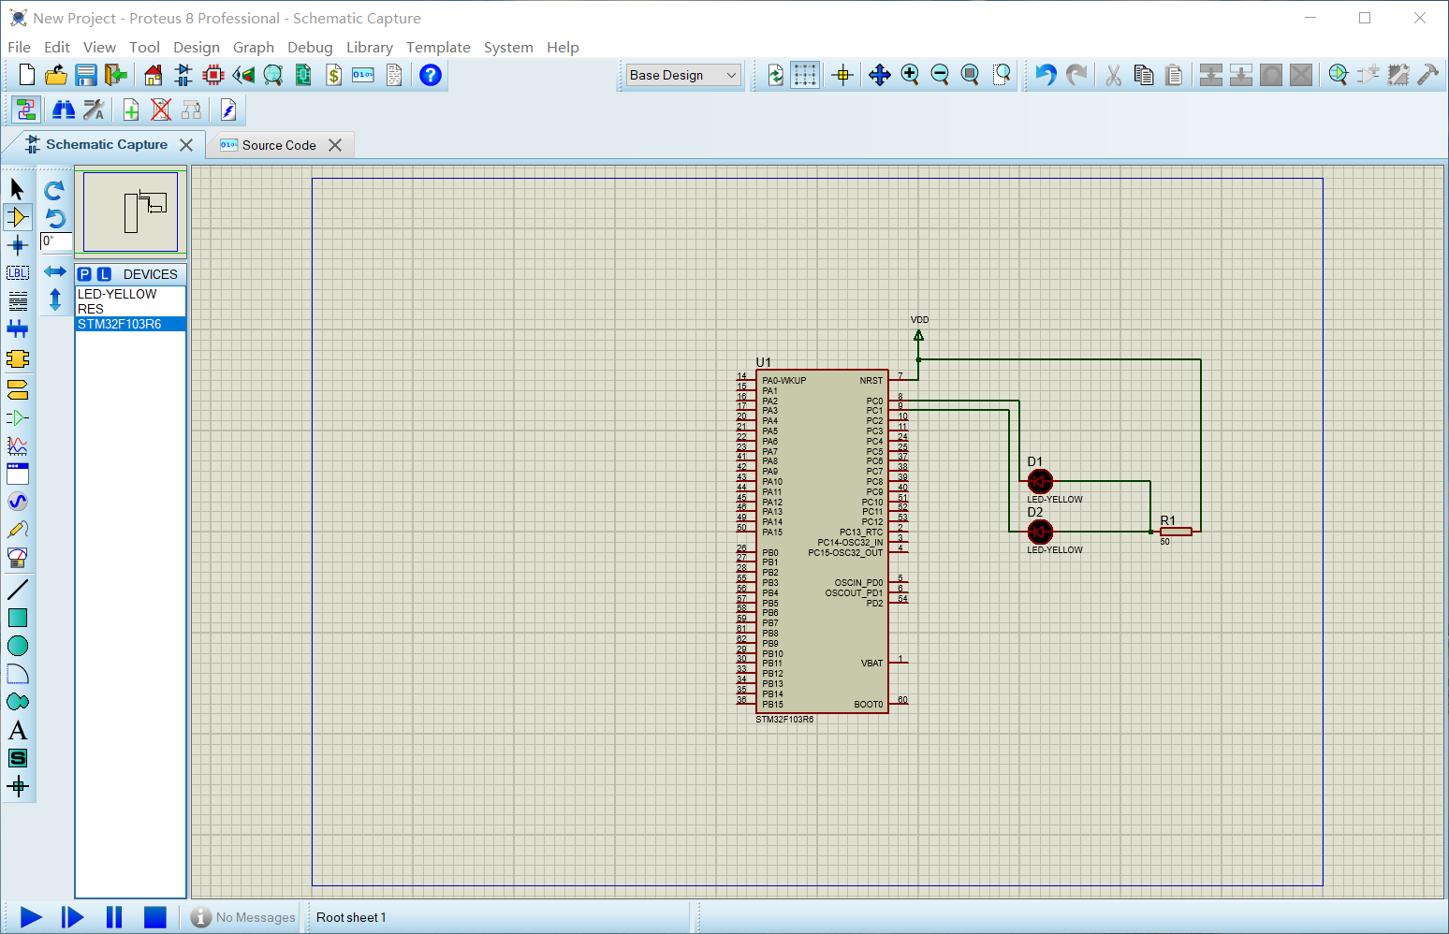This screenshot has height=934, width=1449.
Task: Select STM32F103R6 in the devices list
Action: (x=130, y=324)
